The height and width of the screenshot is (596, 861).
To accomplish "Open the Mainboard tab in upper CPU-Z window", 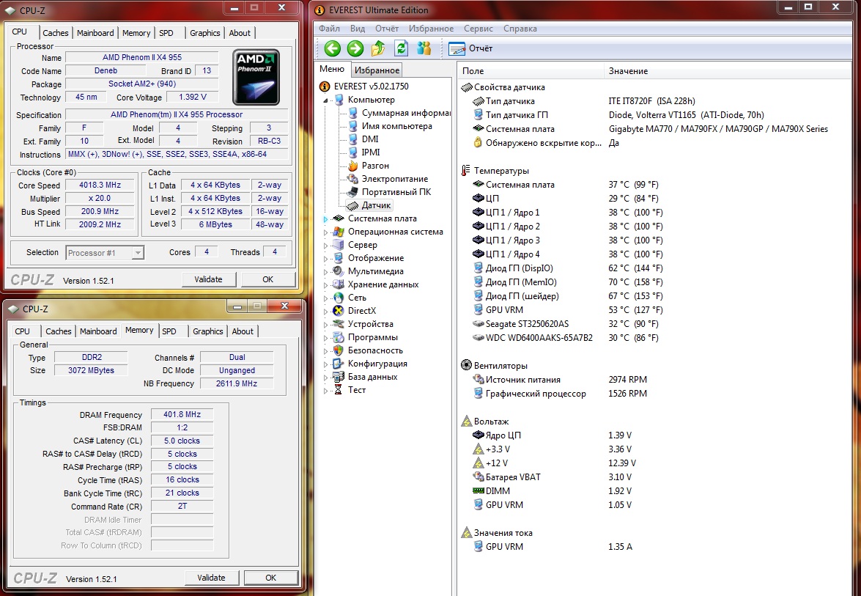I will (x=95, y=33).
